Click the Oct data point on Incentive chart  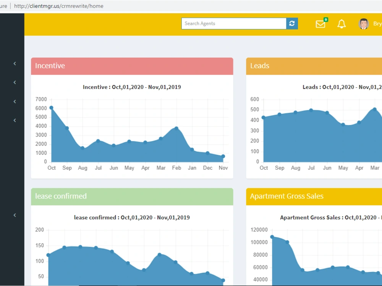51,108
